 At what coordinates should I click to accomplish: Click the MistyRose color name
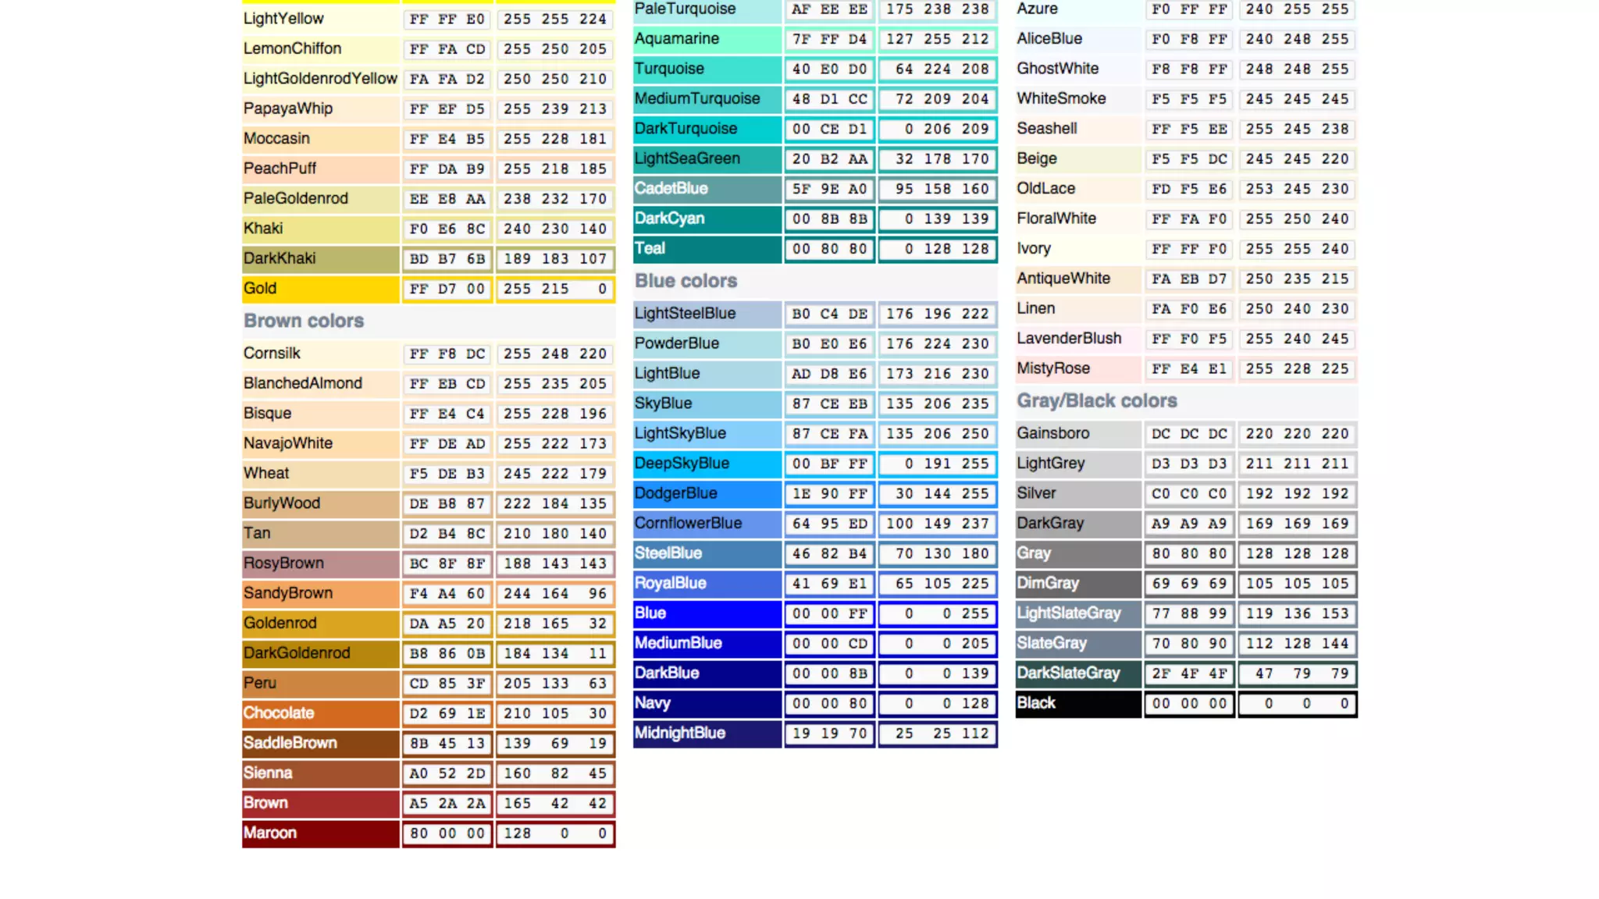1053,368
